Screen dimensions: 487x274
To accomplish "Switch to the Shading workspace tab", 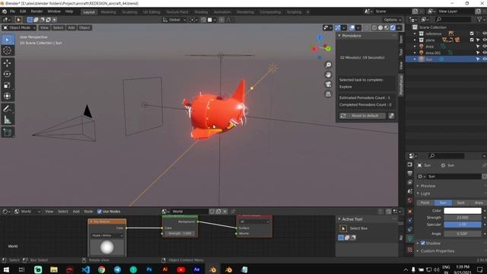I will (201, 12).
